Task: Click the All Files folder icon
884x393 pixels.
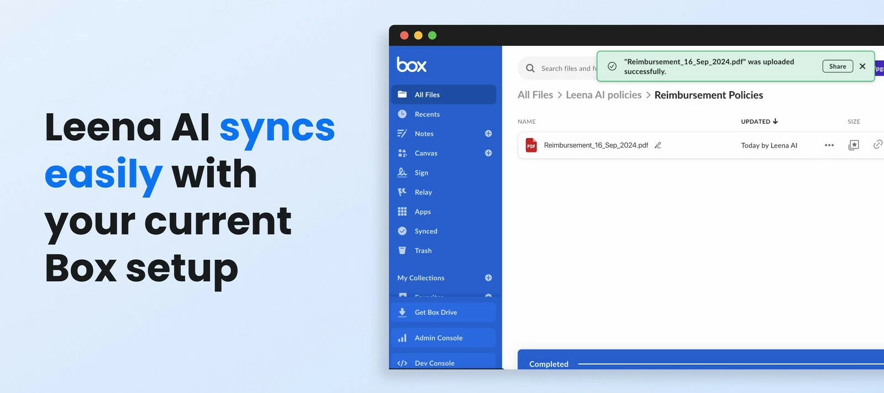Action: (x=402, y=95)
